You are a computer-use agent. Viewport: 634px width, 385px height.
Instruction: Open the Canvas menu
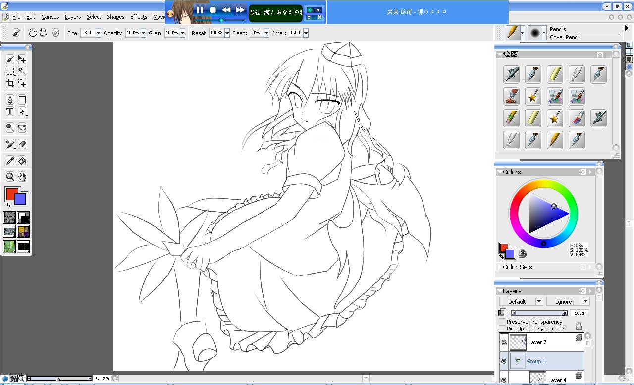tap(50, 17)
